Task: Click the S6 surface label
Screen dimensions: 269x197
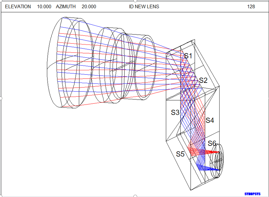Action: [212, 143]
